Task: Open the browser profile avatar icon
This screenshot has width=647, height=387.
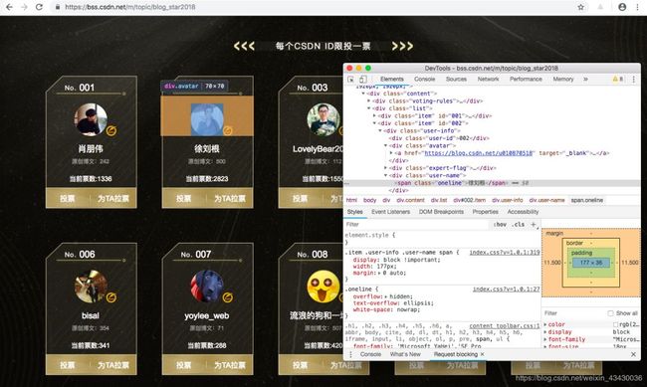Action: click(x=622, y=7)
